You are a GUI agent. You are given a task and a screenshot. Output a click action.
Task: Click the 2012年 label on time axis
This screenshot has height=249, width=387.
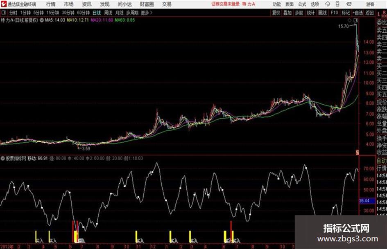pos(7,247)
